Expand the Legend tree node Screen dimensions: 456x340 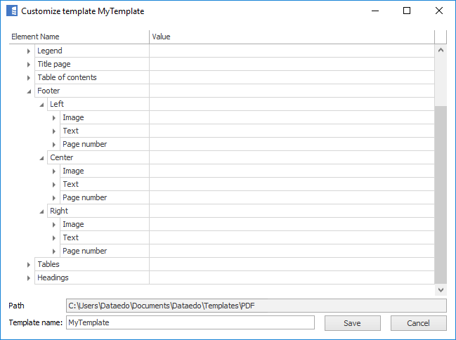(x=29, y=51)
